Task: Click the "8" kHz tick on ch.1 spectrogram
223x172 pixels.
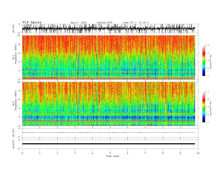Action: coord(20,44)
